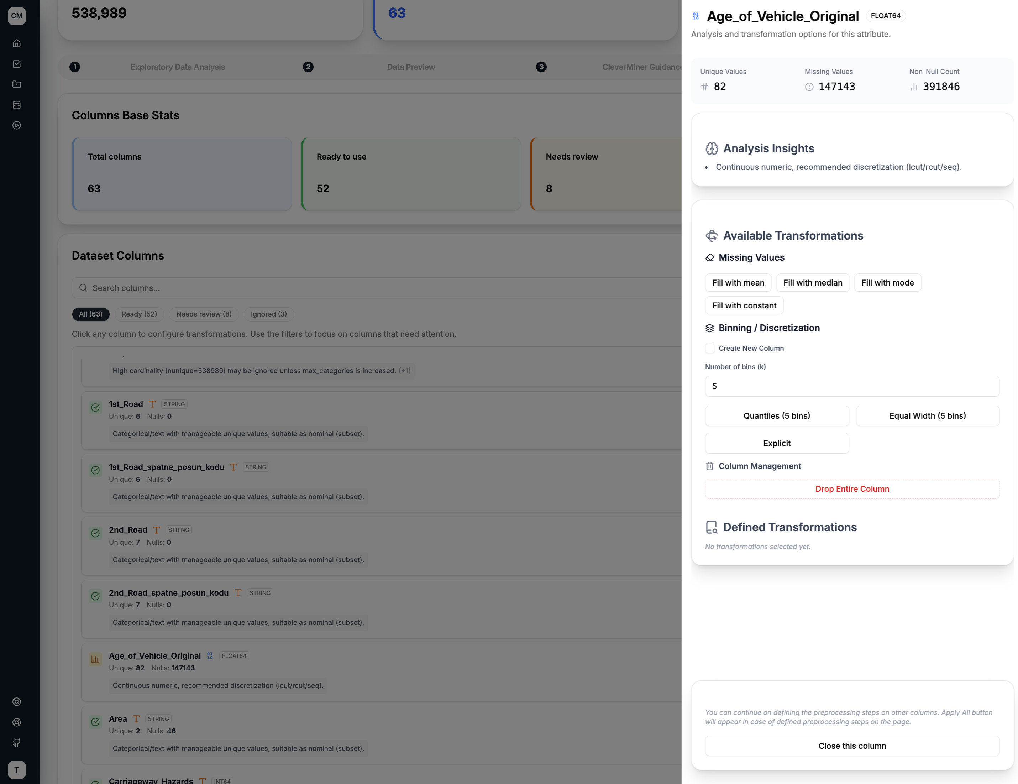This screenshot has width=1018, height=784.
Task: Open the T user avatar
Action: [17, 769]
